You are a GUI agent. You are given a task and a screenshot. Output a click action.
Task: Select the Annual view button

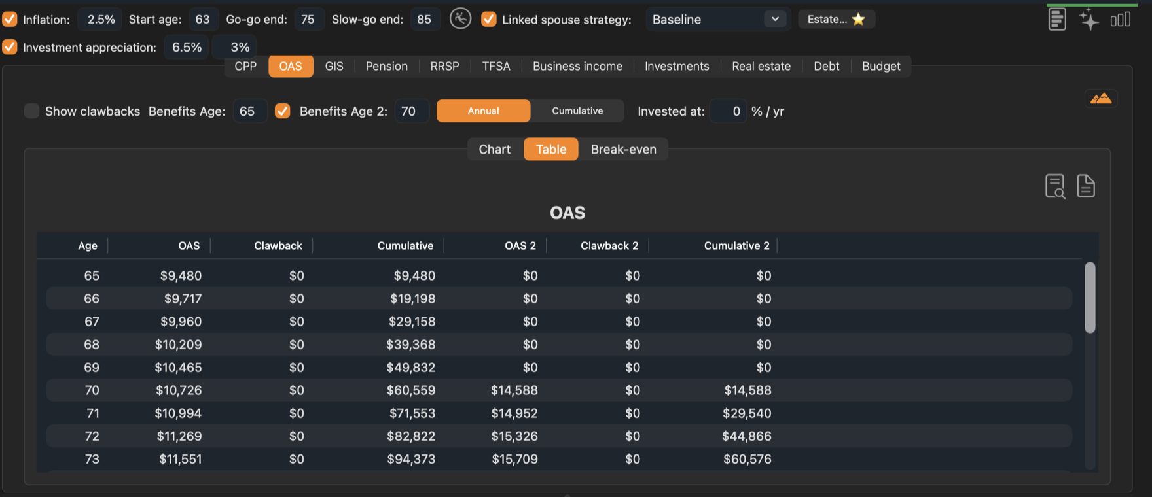483,111
